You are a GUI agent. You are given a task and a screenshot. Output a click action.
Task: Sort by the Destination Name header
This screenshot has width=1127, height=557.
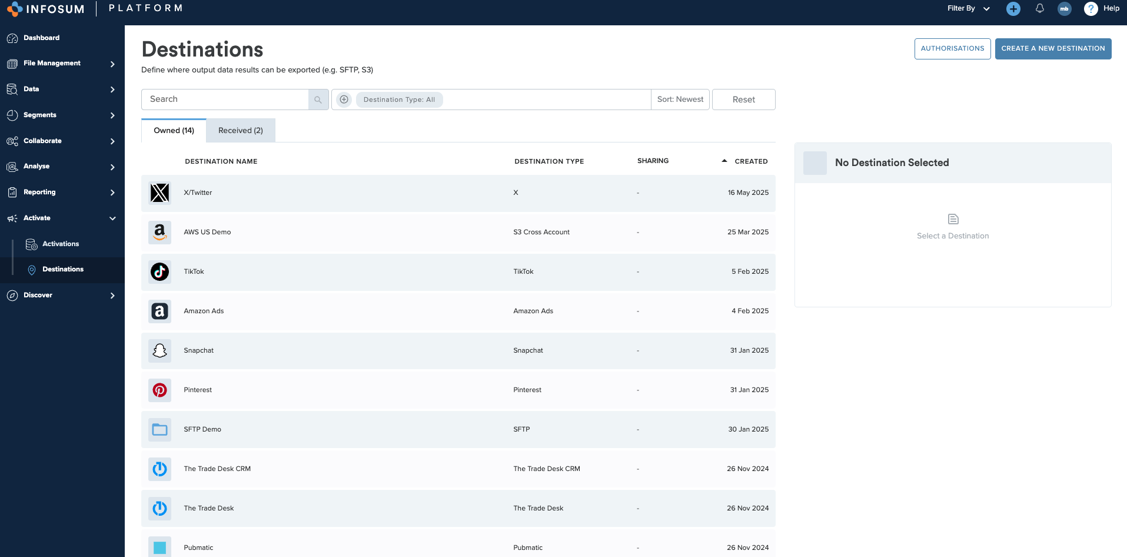pos(221,161)
